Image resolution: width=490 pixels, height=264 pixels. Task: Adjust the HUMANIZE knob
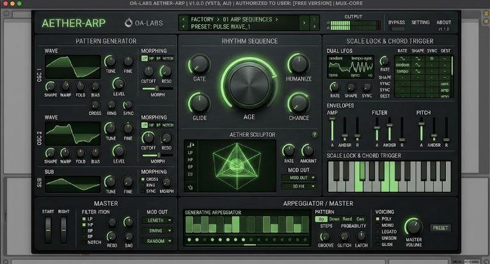pos(299,64)
